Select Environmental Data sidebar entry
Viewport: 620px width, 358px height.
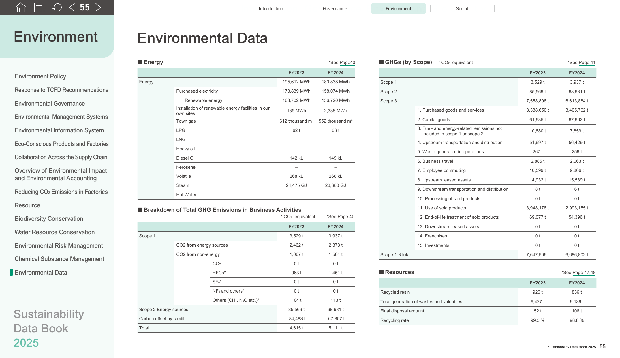pyautogui.click(x=41, y=273)
